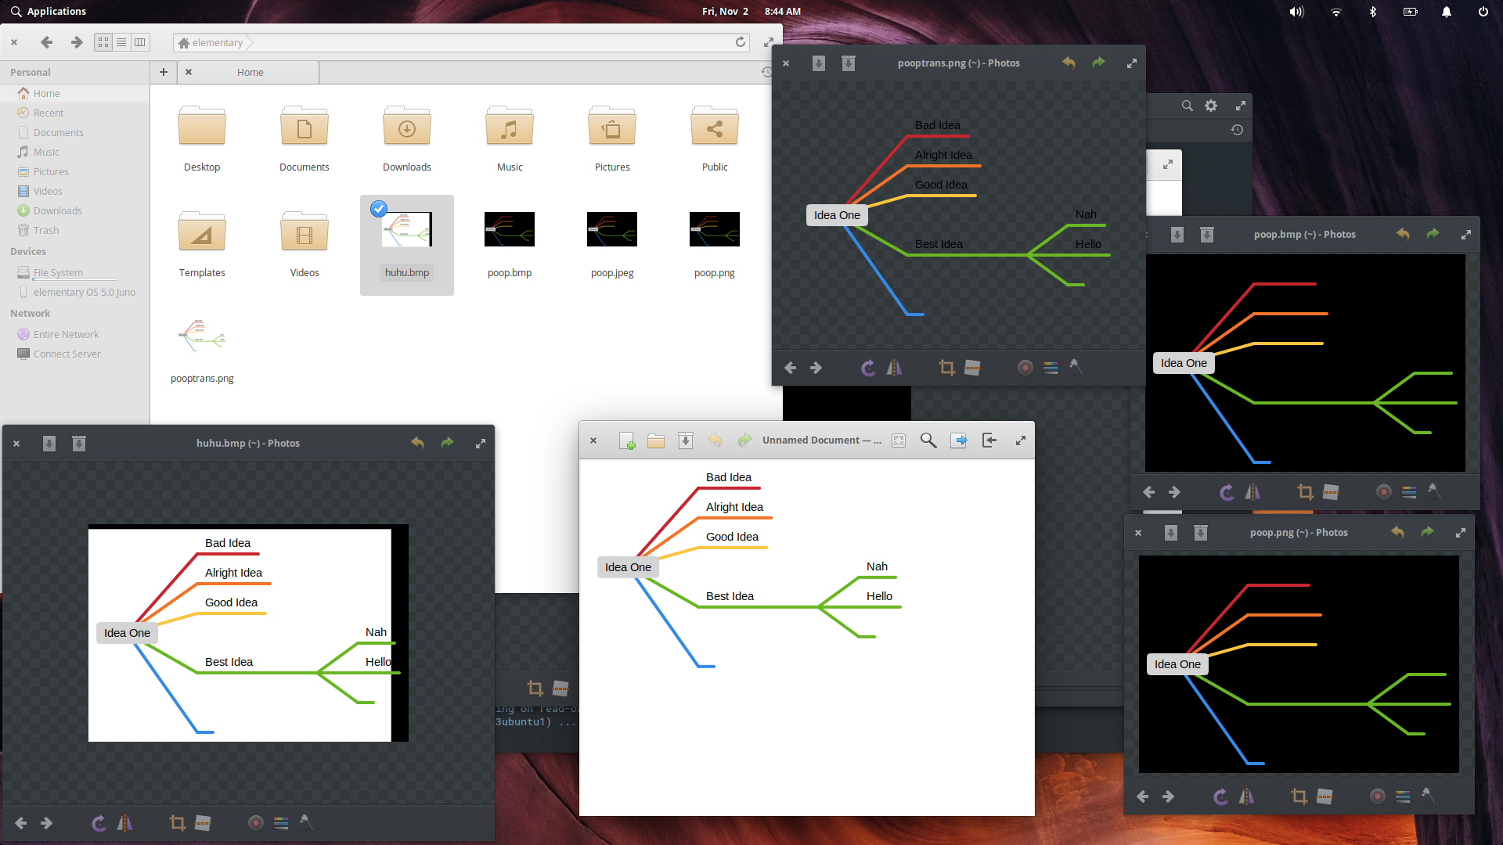Undo the last edit in the Unnamed Document window

pos(715,440)
